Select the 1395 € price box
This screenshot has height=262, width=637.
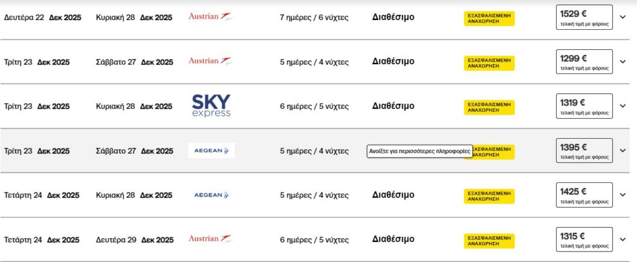[x=584, y=151]
